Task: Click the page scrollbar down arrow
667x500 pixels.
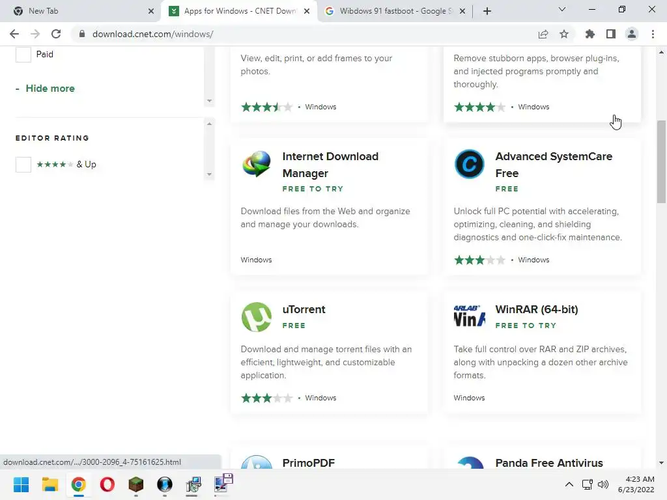Action: click(x=661, y=463)
